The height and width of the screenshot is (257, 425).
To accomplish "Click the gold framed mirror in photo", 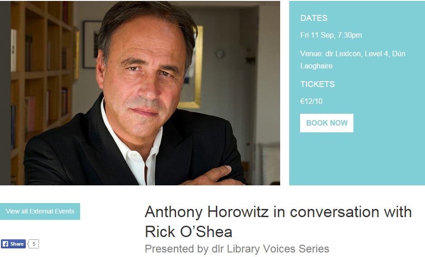I will (x=192, y=67).
